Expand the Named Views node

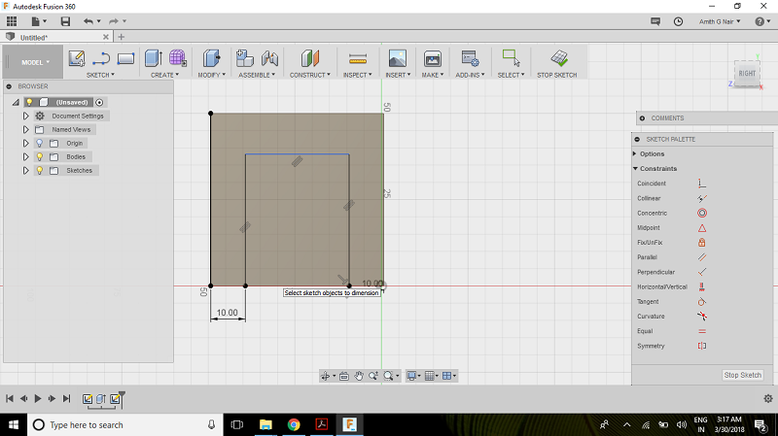pyautogui.click(x=26, y=129)
